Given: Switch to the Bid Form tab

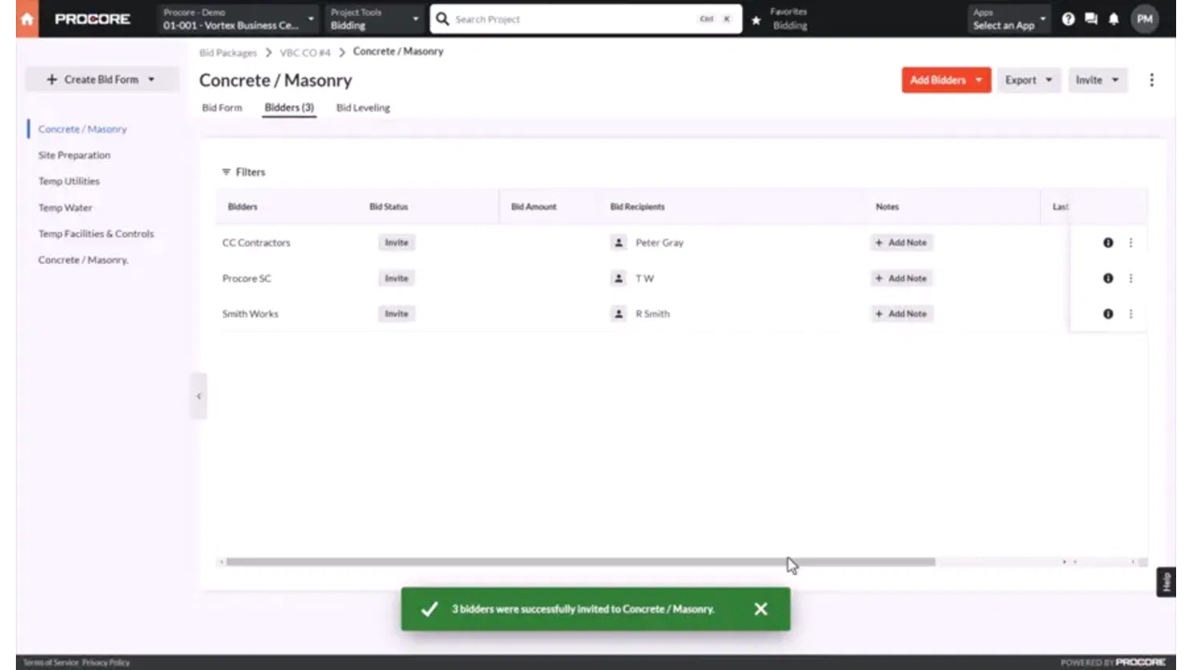Looking at the screenshot, I should pos(222,107).
